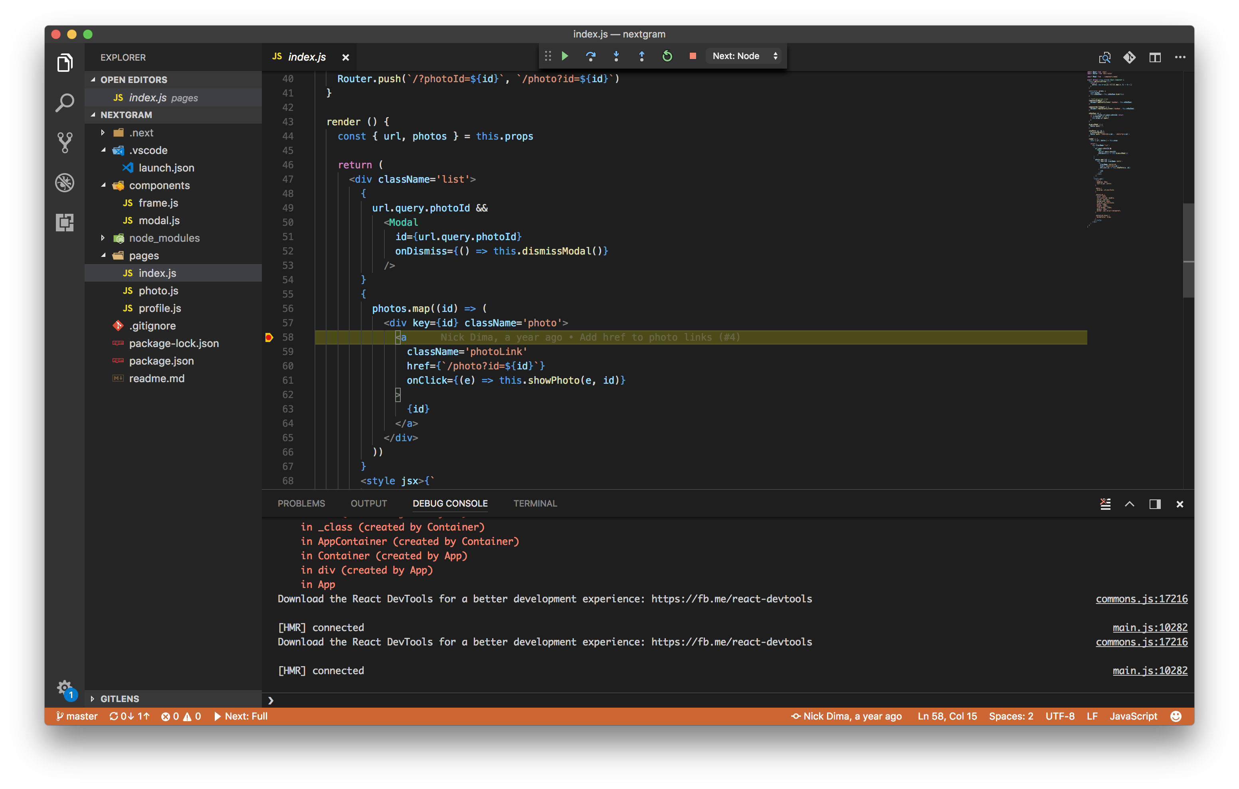Screen dimensions: 1239x789
Task: Grab the debug toolbar drag handle
Action: pos(548,56)
